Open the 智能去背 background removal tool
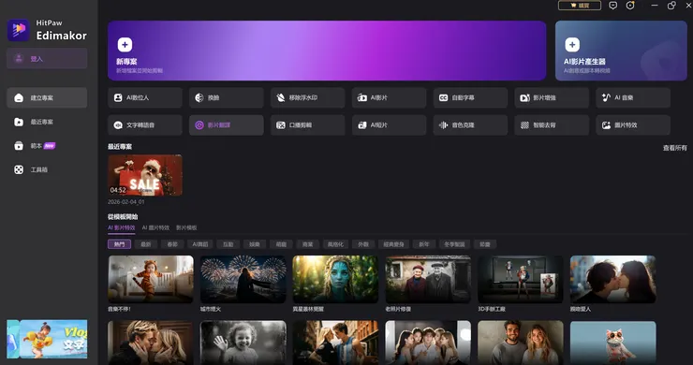 click(x=552, y=125)
